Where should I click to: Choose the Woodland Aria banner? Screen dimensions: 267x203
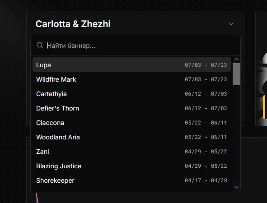point(131,137)
